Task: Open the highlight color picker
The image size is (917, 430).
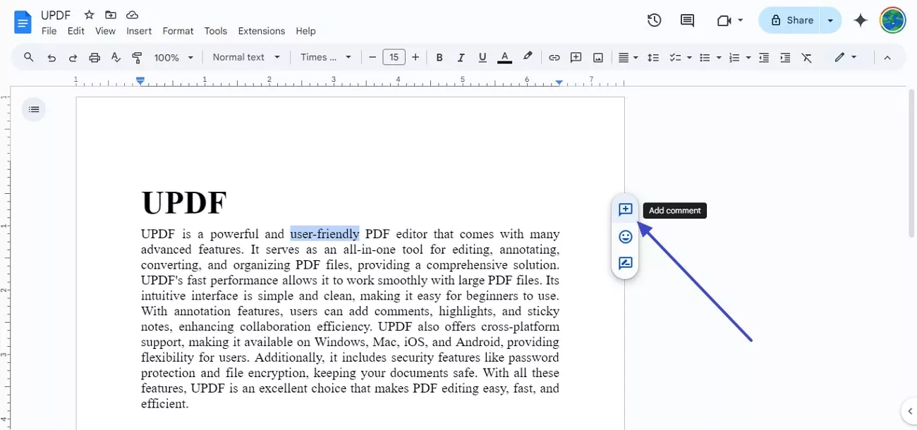Action: click(x=527, y=57)
